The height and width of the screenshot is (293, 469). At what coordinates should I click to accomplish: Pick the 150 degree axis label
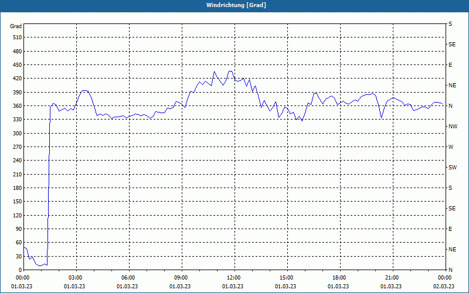(x=18, y=202)
